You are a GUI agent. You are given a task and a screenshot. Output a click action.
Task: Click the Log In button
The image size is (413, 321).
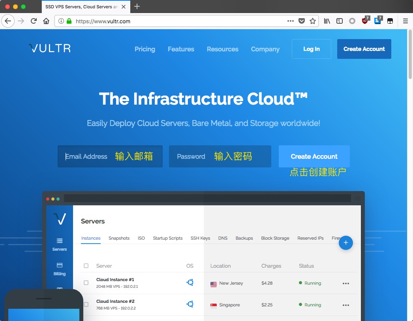(312, 49)
